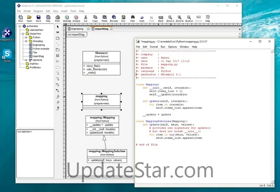Open the Diagram menu in Metamill
The height and width of the screenshot is (192, 280).
point(38,11)
